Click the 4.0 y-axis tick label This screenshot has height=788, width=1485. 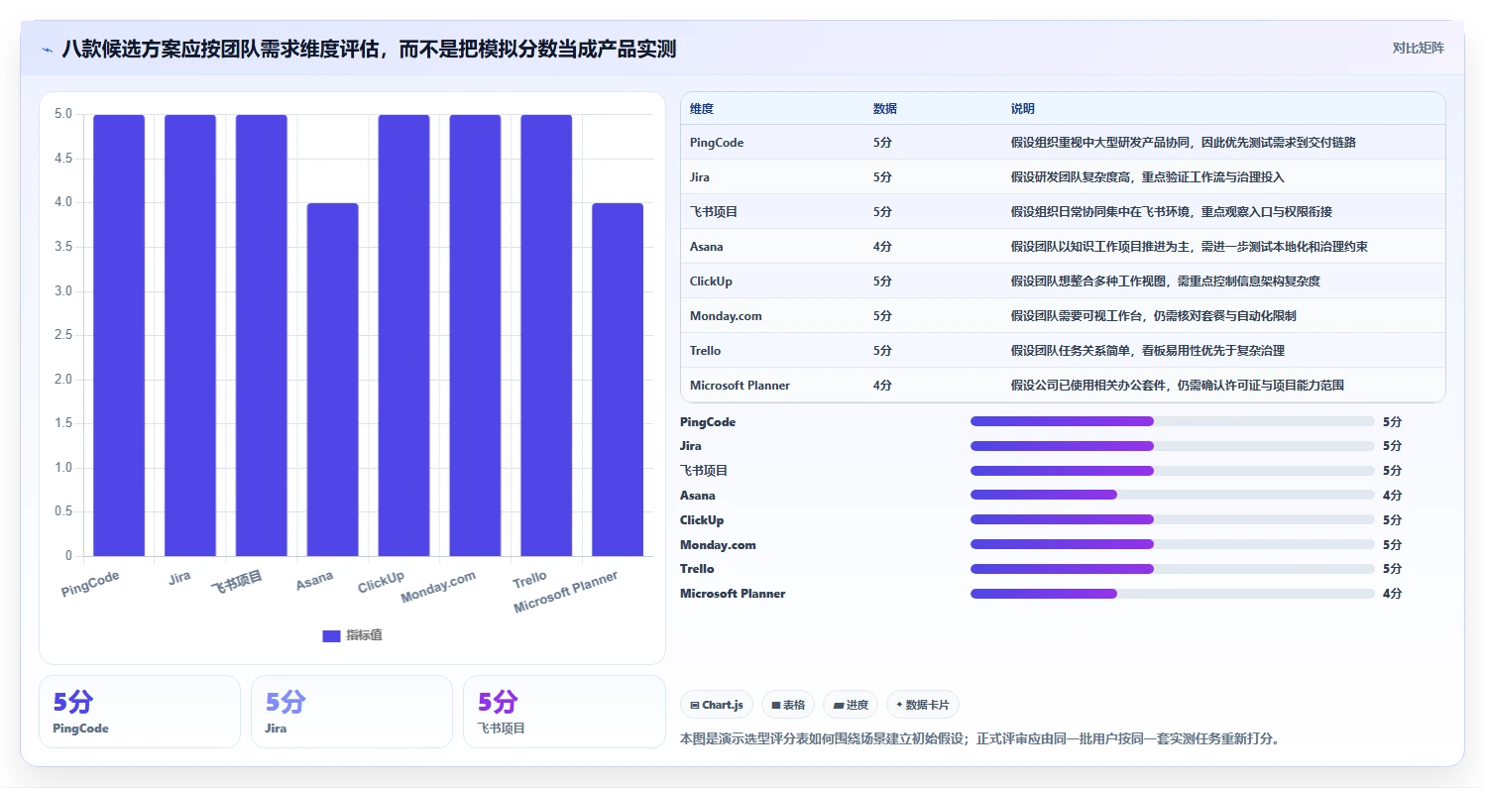(x=63, y=203)
